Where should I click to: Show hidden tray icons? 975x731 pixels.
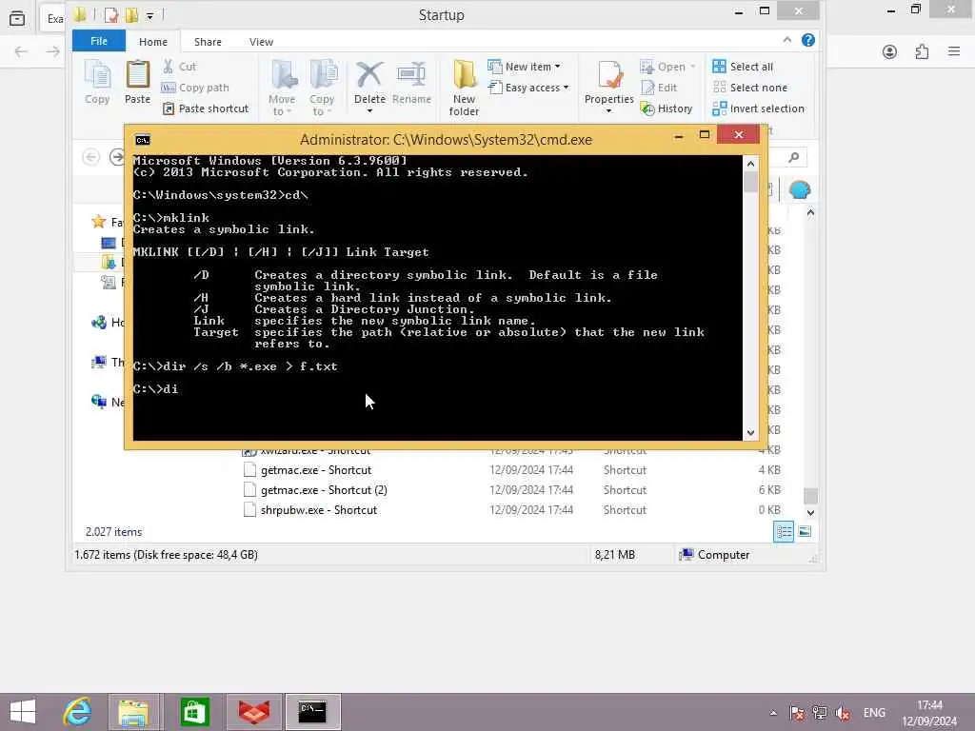coord(773,713)
